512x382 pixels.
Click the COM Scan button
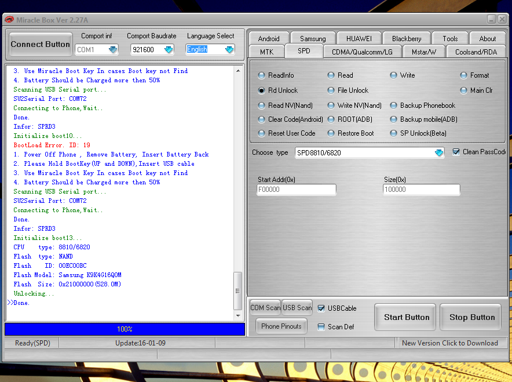click(265, 307)
